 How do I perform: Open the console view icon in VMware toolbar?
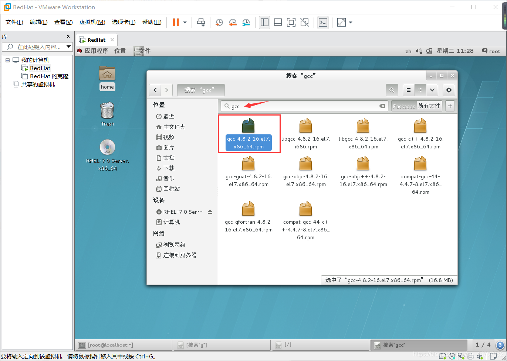pyautogui.click(x=323, y=23)
